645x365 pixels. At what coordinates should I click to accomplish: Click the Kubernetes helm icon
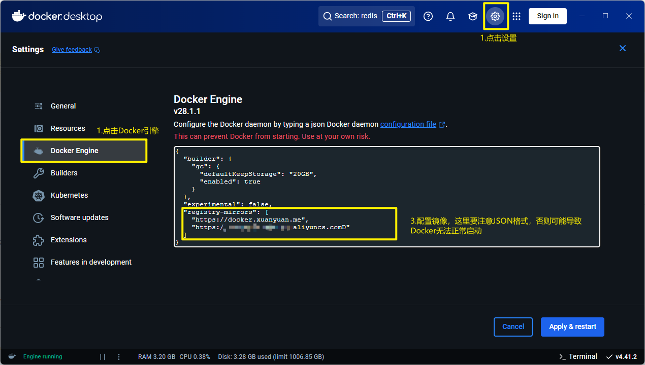point(39,195)
